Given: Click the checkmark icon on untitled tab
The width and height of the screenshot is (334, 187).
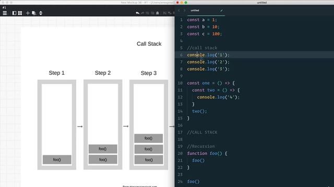Looking at the screenshot, I should click(221, 10).
